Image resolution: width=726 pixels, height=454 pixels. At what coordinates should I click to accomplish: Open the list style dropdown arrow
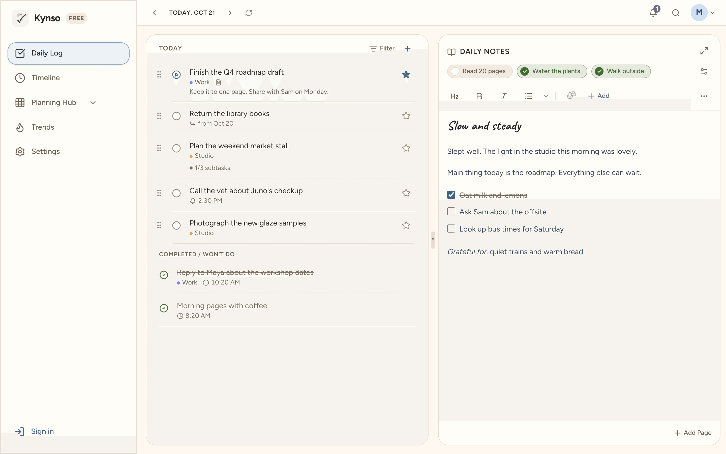pos(546,96)
